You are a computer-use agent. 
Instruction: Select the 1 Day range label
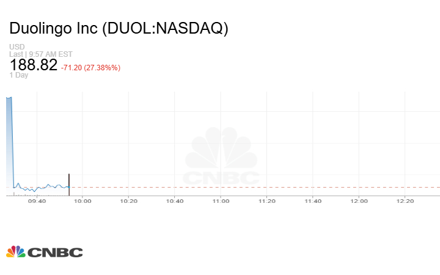point(18,75)
